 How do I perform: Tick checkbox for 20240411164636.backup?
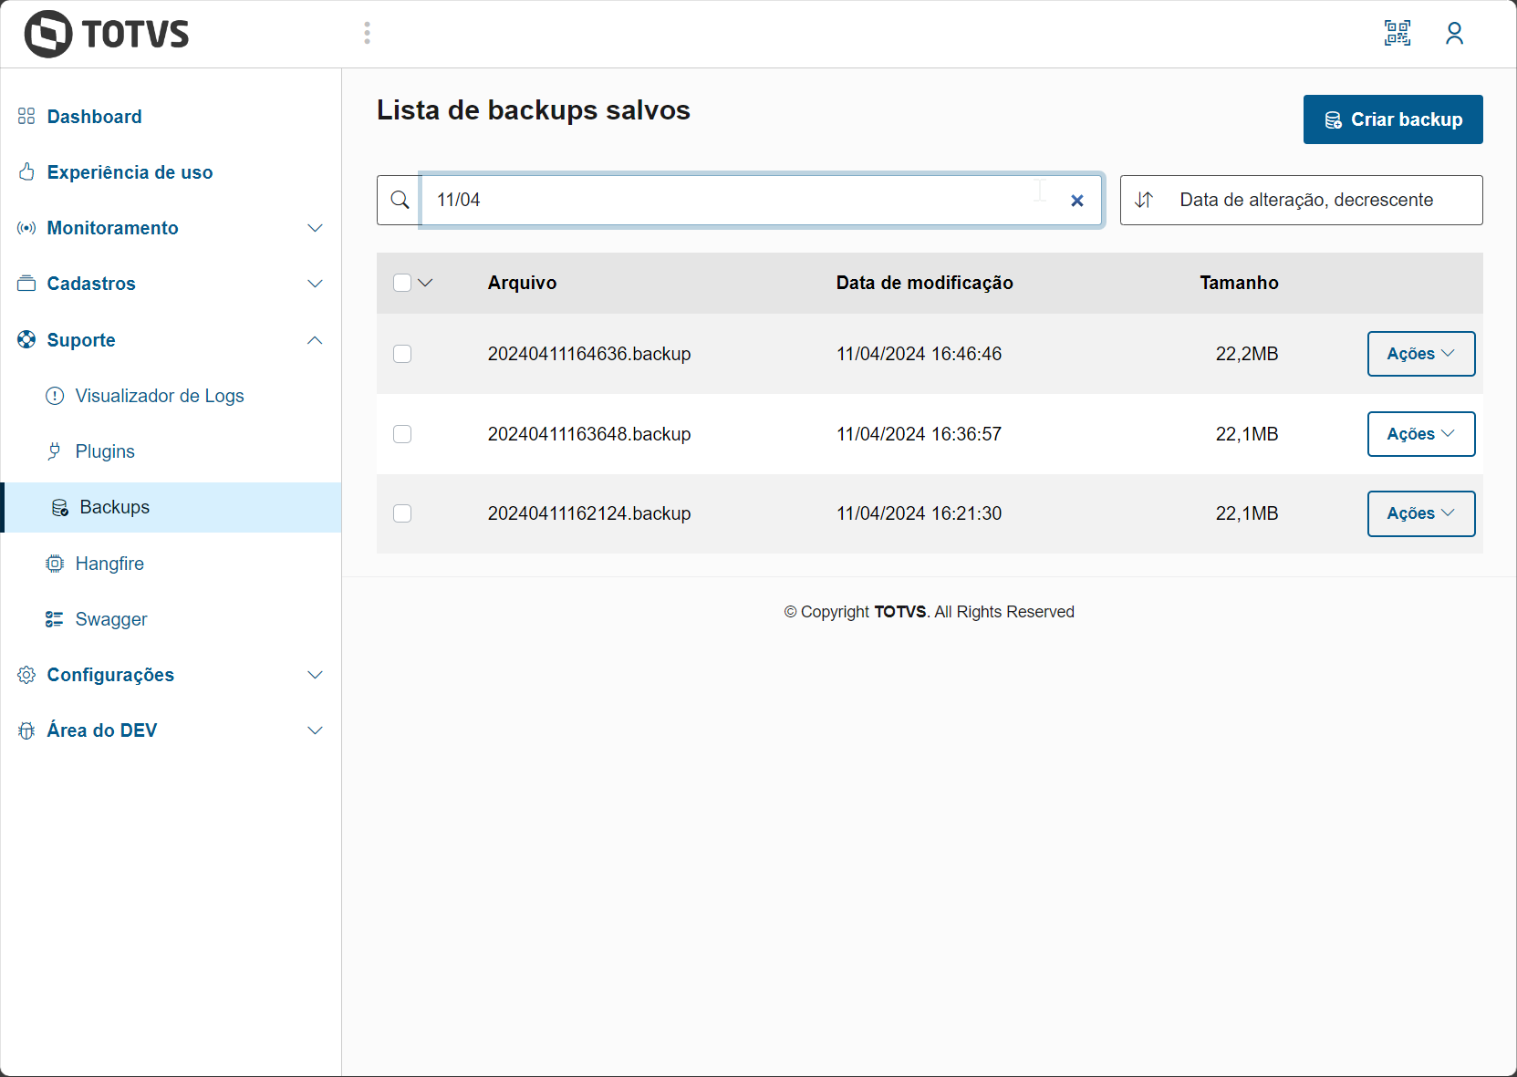coord(402,354)
